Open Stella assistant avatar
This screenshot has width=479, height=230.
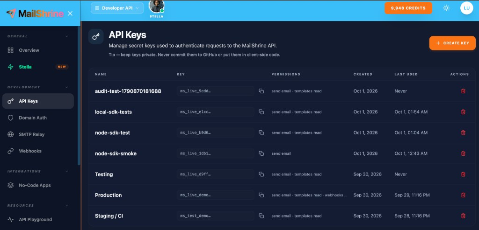pos(156,6)
